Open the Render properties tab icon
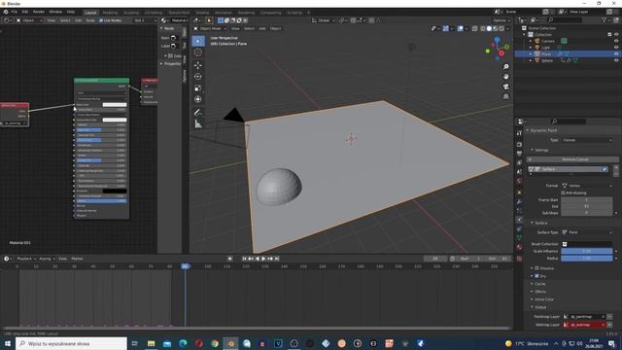Viewport: 622px width, 350px height. pos(519,144)
